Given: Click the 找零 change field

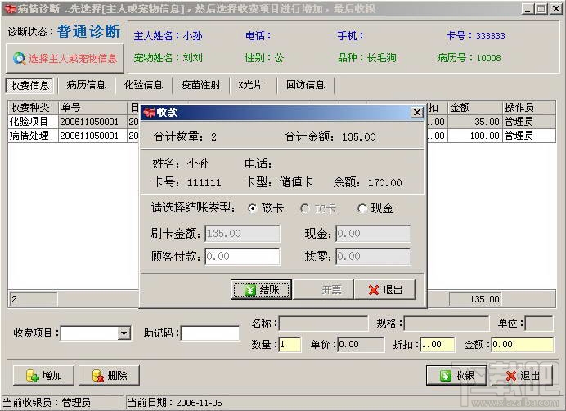Looking at the screenshot, I should [373, 257].
